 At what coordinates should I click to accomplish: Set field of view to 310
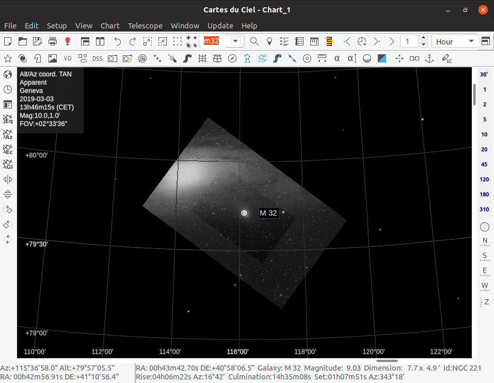(x=484, y=209)
